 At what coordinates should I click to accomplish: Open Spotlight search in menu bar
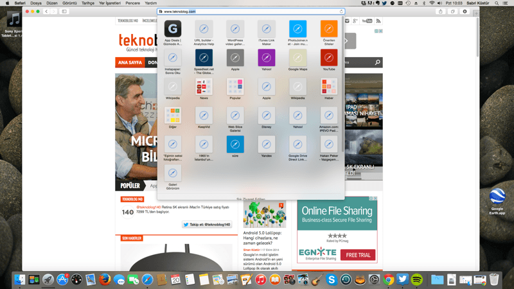pos(497,3)
